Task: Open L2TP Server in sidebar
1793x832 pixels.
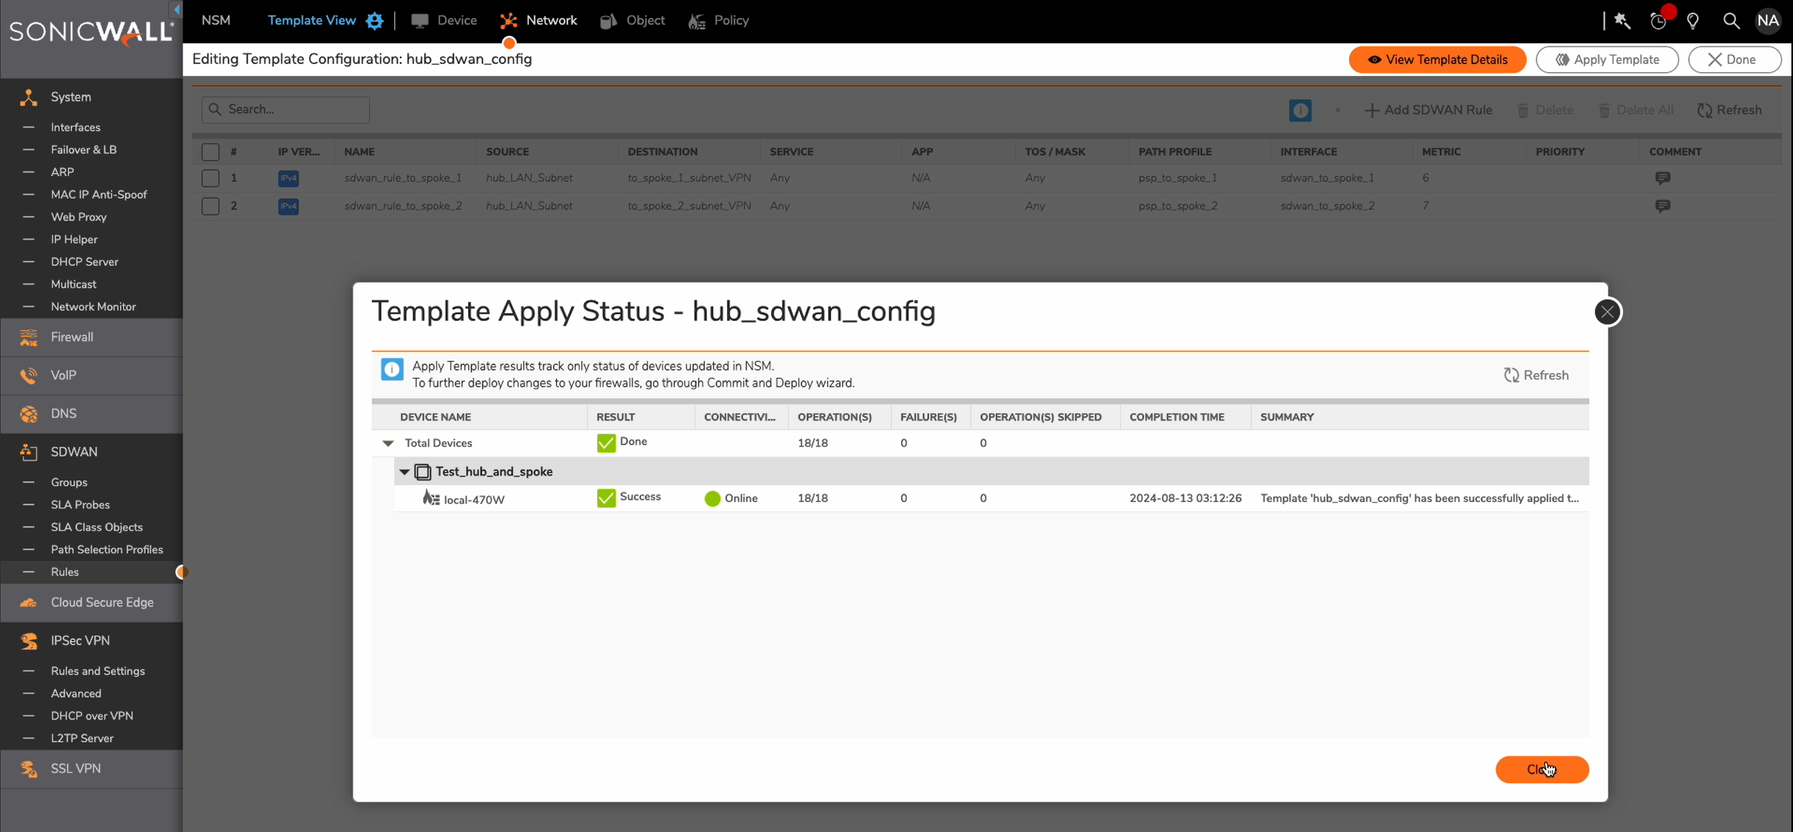Action: [82, 739]
